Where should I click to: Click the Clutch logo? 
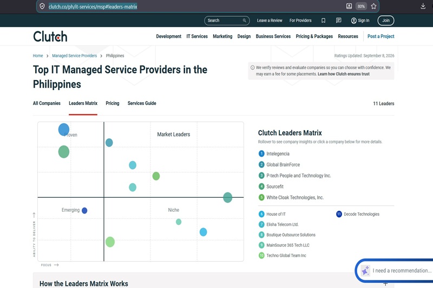(x=50, y=36)
